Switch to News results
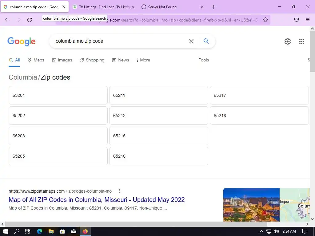 120,60
